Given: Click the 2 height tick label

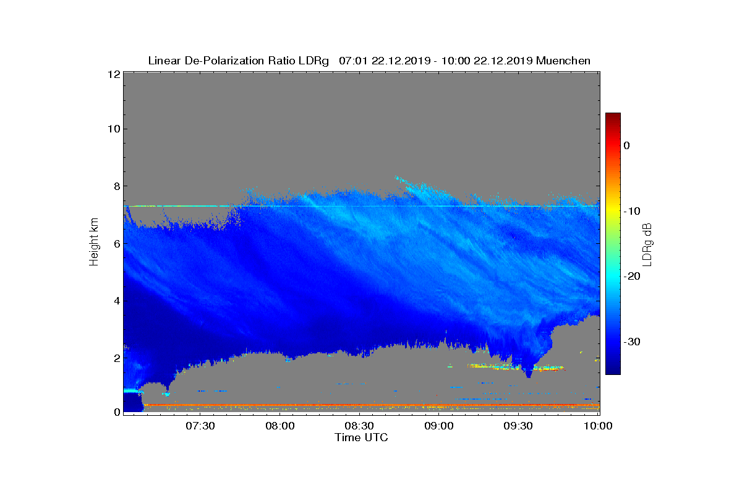Looking at the screenshot, I should point(116,358).
